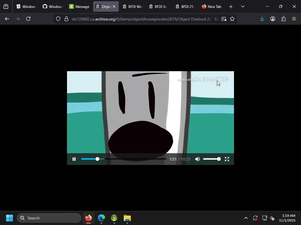Close the active Object tab
Image resolution: width=301 pixels, height=225 pixels.
click(114, 6)
